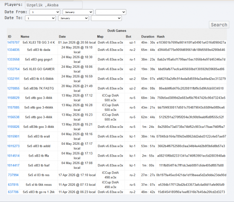Open game ID 1333558 link
This screenshot has height=202, width=234.
click(x=13, y=59)
